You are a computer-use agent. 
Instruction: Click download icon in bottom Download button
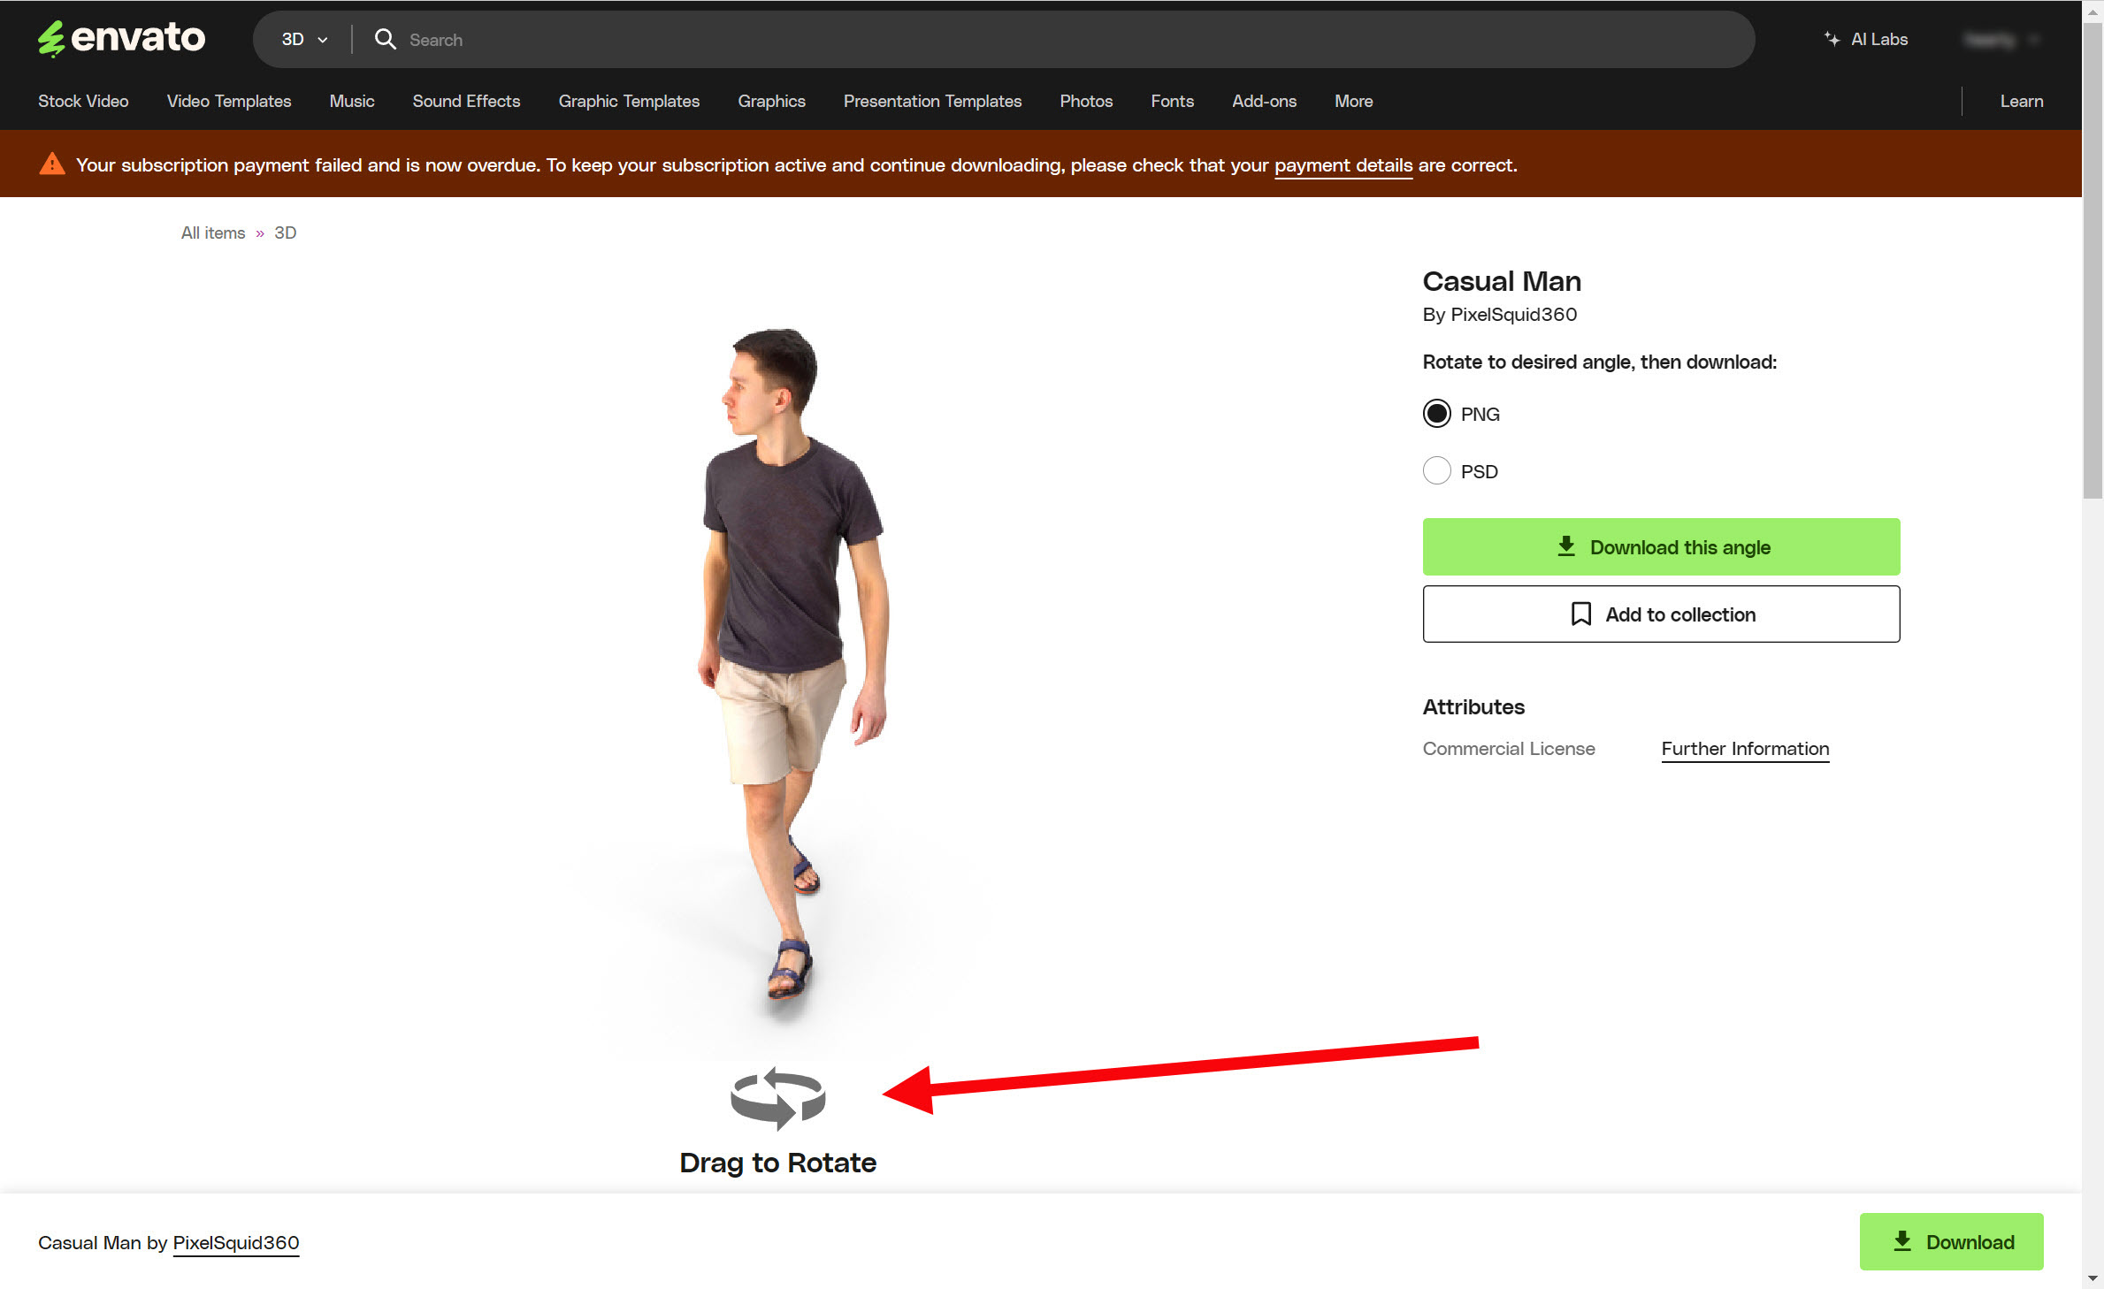coord(1901,1241)
